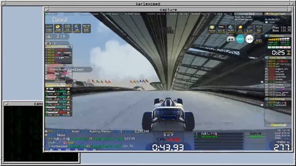Viewport: 296px width, 166px height.
Task: Click 'Prev 1:01.70' time text
Action: coord(282,28)
